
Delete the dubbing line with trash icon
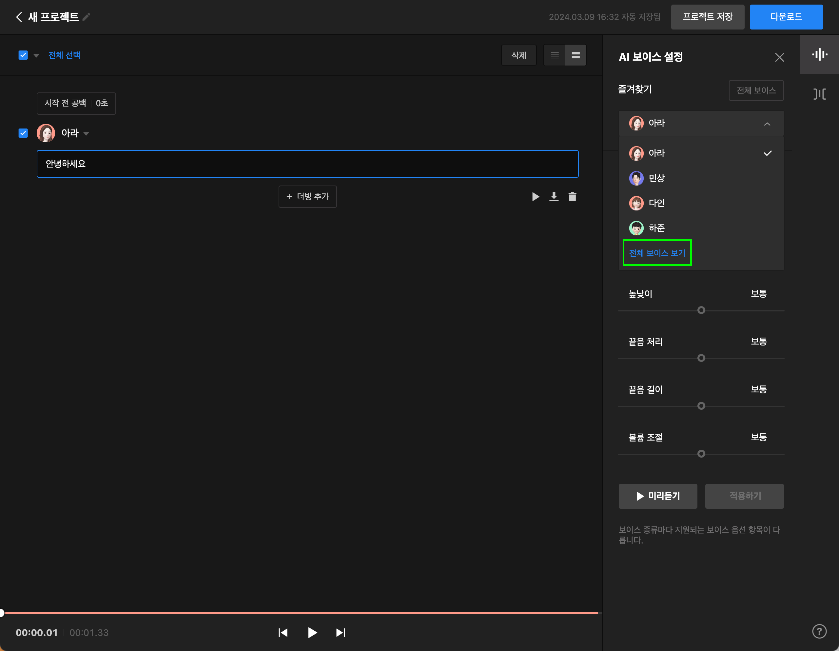572,197
